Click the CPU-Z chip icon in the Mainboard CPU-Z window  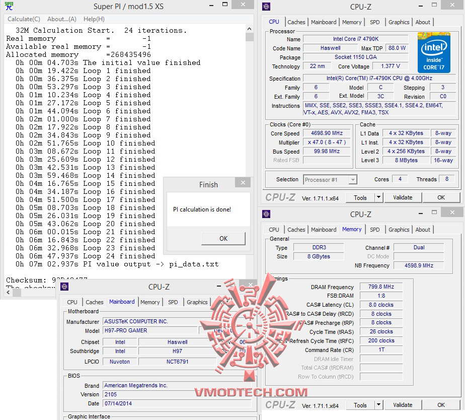tap(64, 287)
